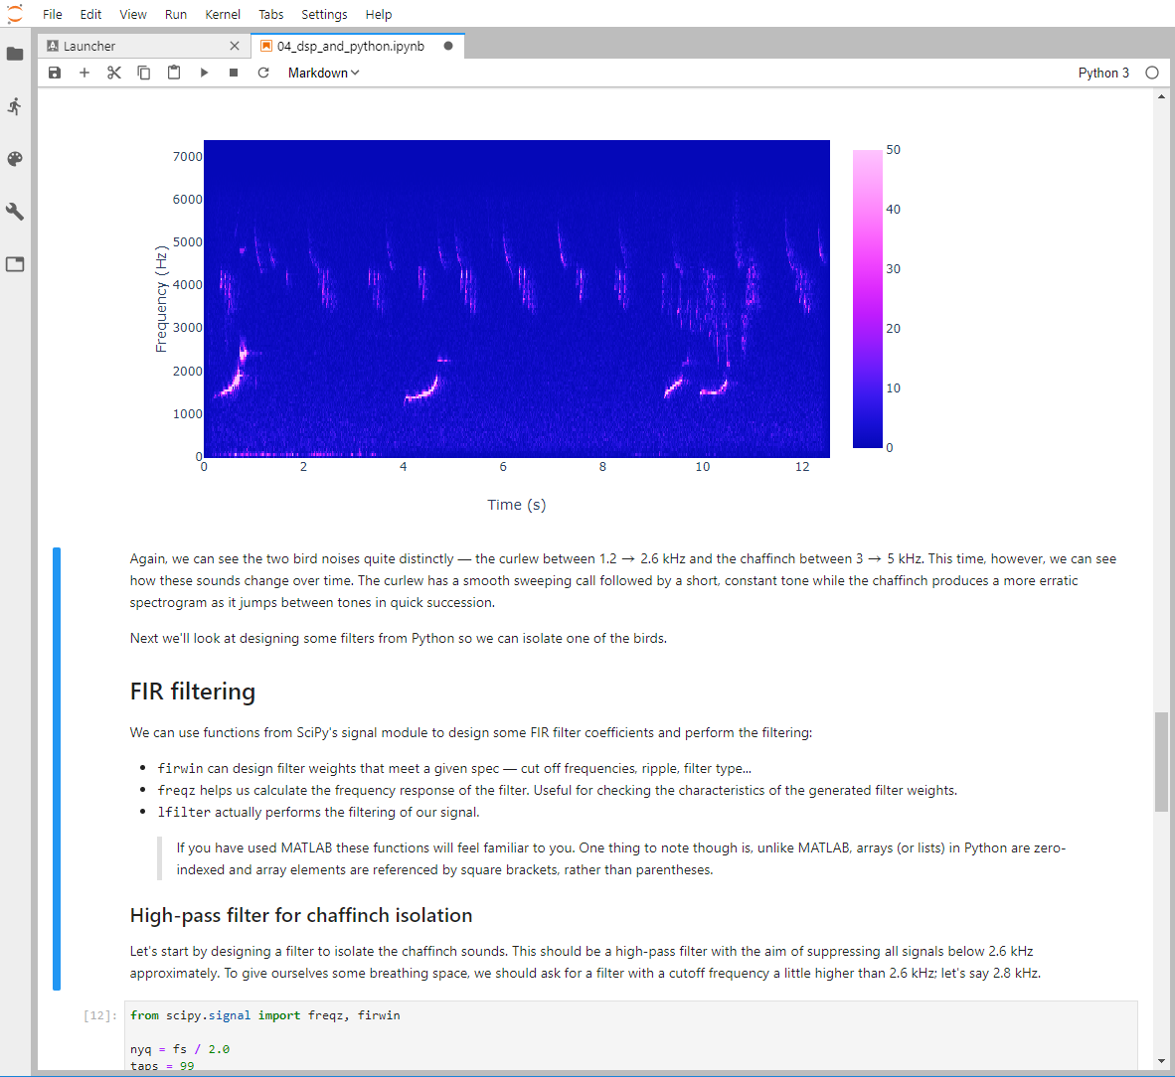Insert a cell below with plus icon
The height and width of the screenshot is (1077, 1175).
coord(84,73)
